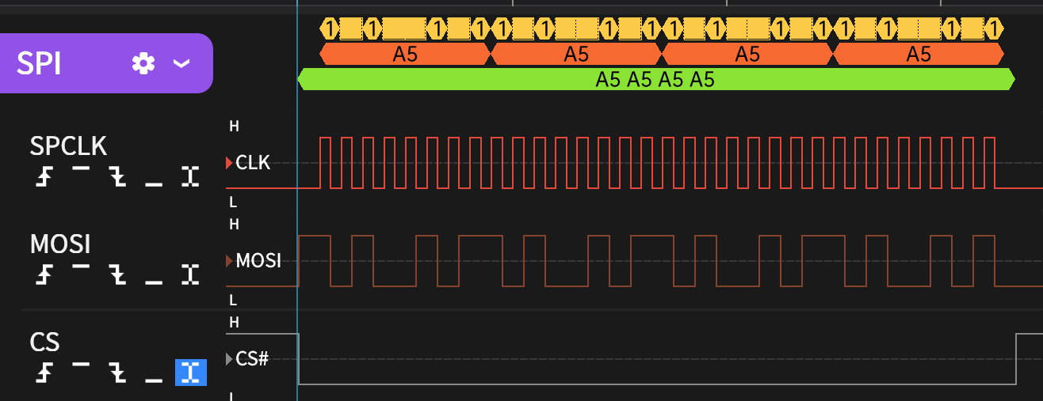The image size is (1043, 401).
Task: Click the green A5 A5 A5 A5 annotation
Action: click(x=655, y=79)
